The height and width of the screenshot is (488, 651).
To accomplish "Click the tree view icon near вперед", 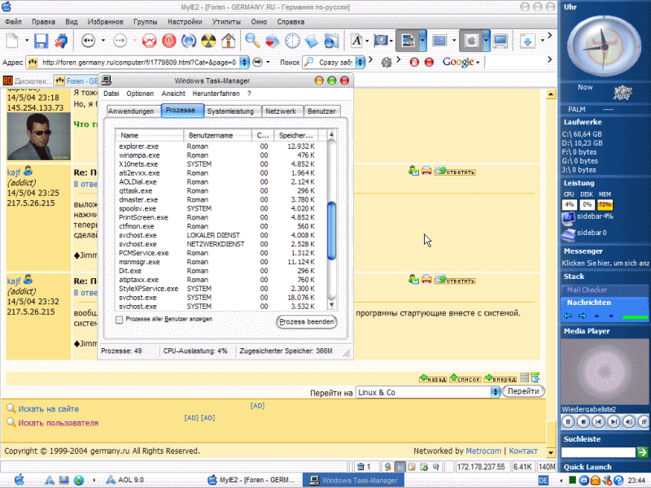I will coord(535,377).
